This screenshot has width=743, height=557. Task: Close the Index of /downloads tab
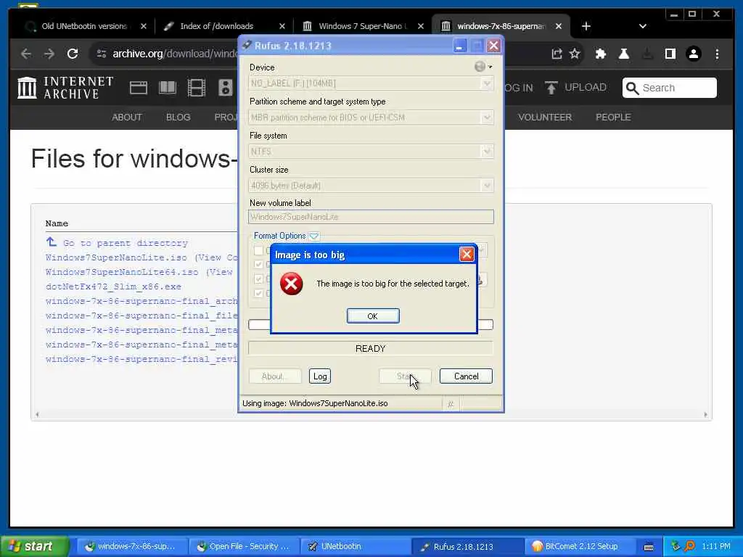(x=282, y=27)
